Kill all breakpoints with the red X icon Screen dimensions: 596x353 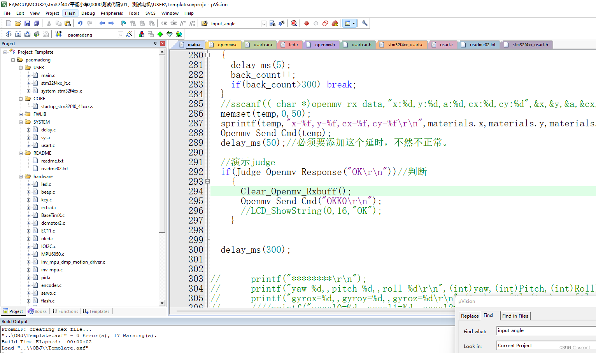click(335, 23)
